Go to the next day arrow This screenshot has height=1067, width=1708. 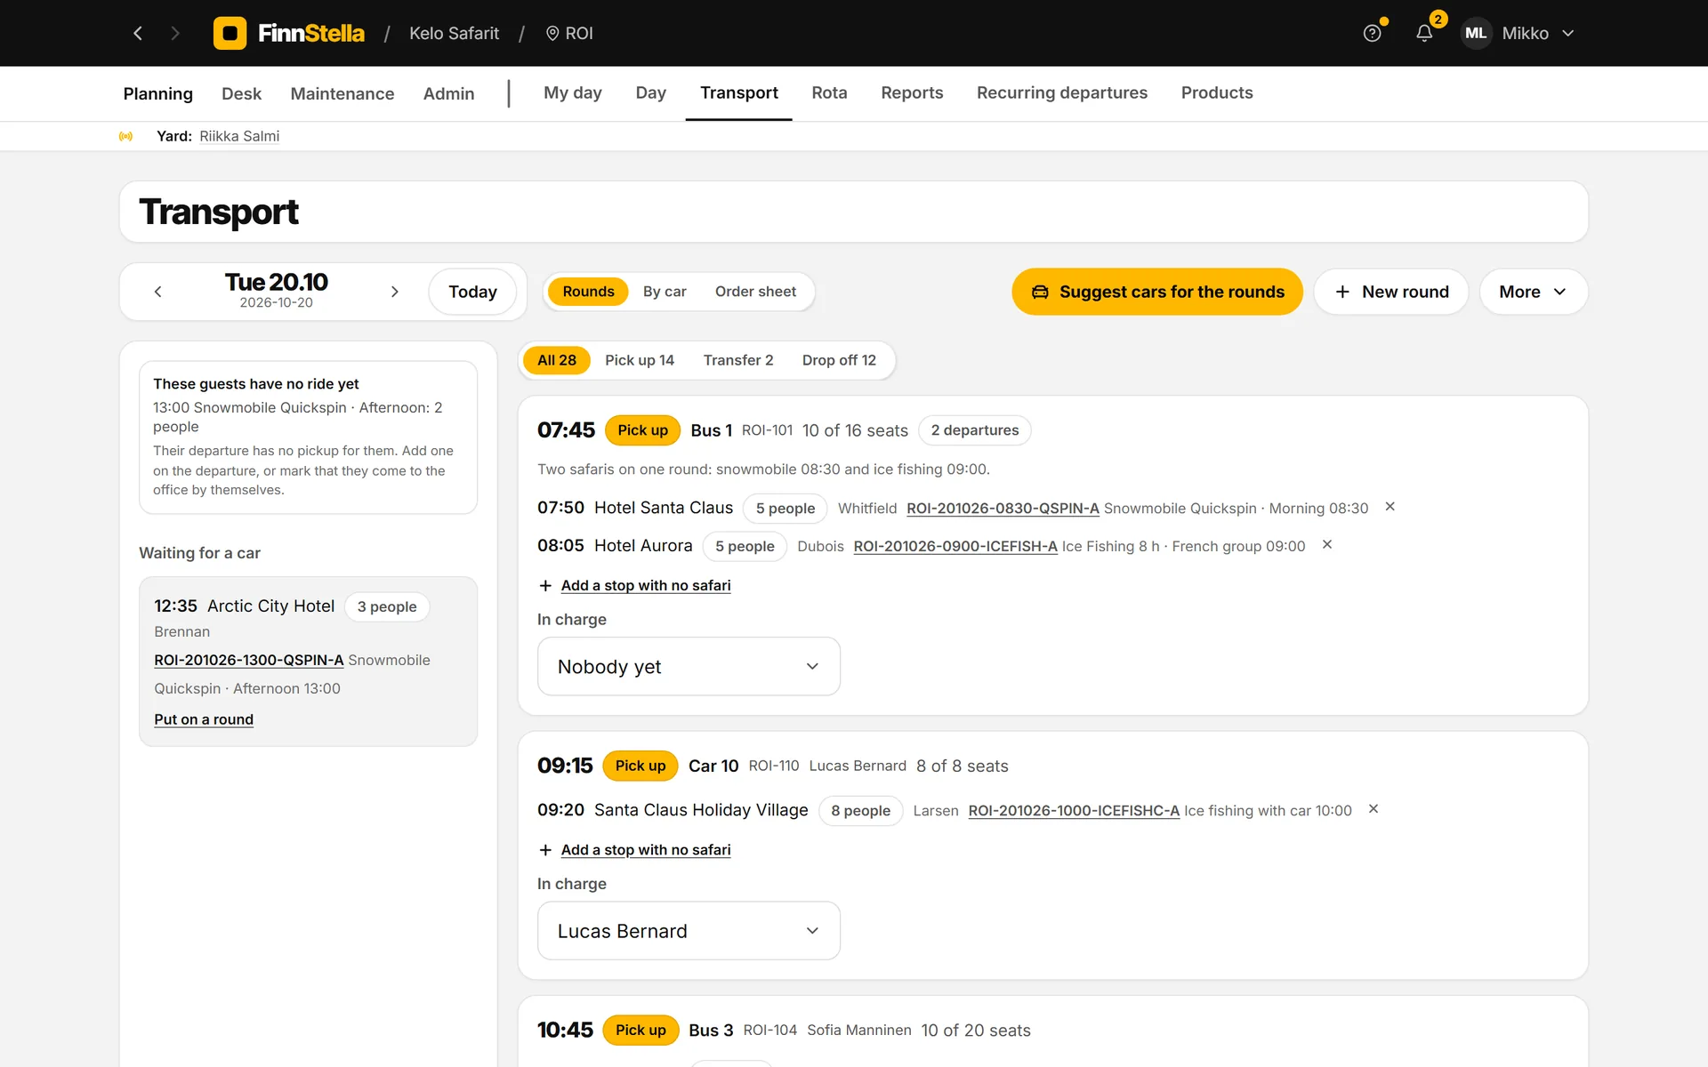pyautogui.click(x=395, y=292)
